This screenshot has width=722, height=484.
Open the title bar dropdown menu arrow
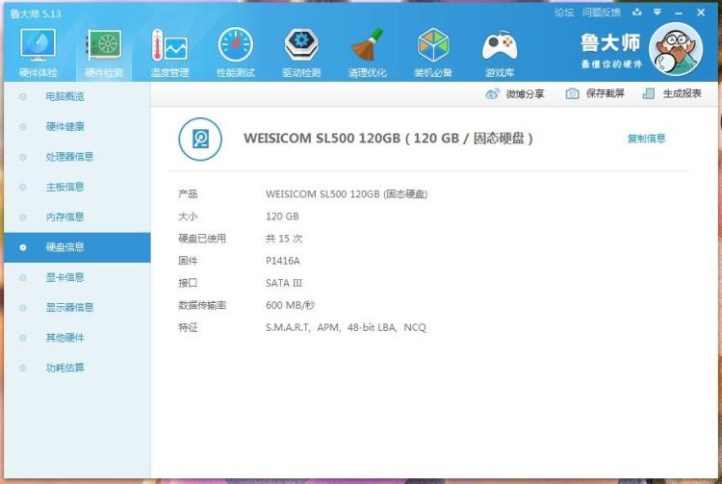coord(658,12)
